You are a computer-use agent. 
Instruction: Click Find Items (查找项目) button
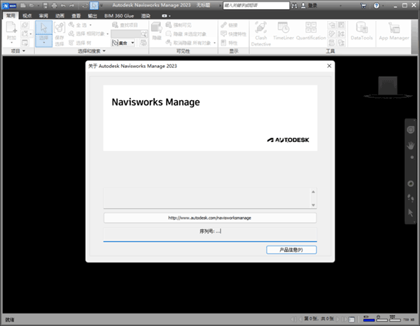tap(125, 25)
